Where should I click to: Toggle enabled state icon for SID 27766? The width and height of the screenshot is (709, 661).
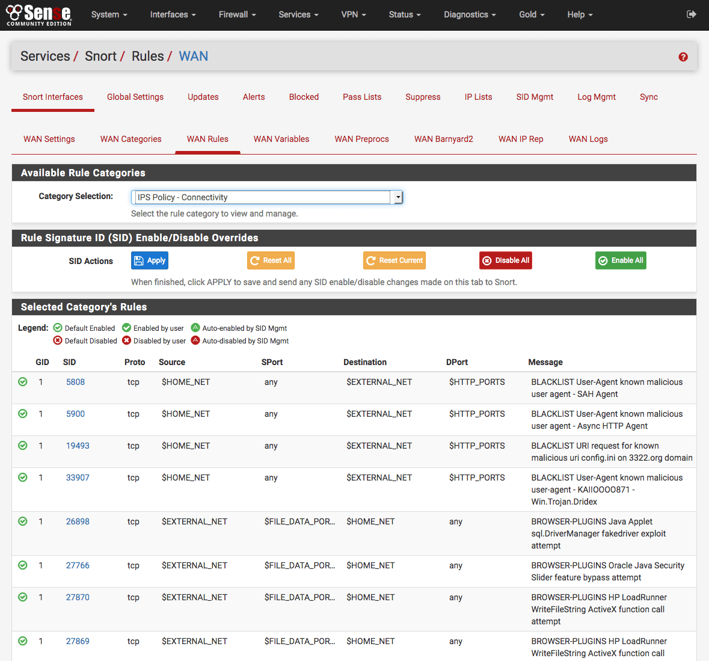coord(23,565)
